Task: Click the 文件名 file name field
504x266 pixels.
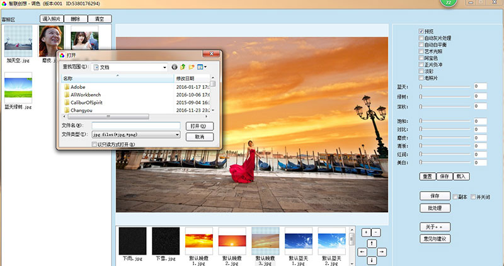Action: (x=136, y=125)
